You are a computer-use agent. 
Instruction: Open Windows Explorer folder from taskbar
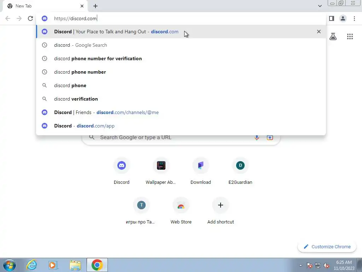(x=75, y=265)
